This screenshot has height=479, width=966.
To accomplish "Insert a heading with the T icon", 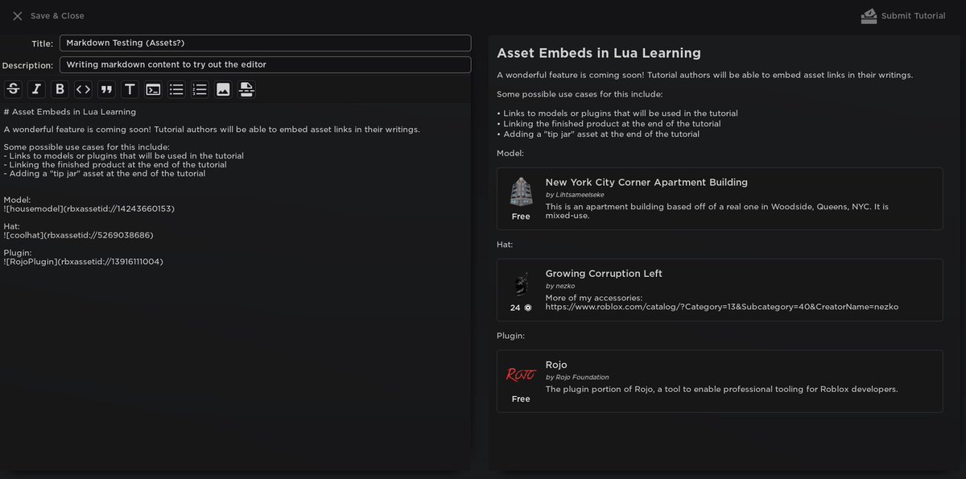I will click(x=130, y=89).
